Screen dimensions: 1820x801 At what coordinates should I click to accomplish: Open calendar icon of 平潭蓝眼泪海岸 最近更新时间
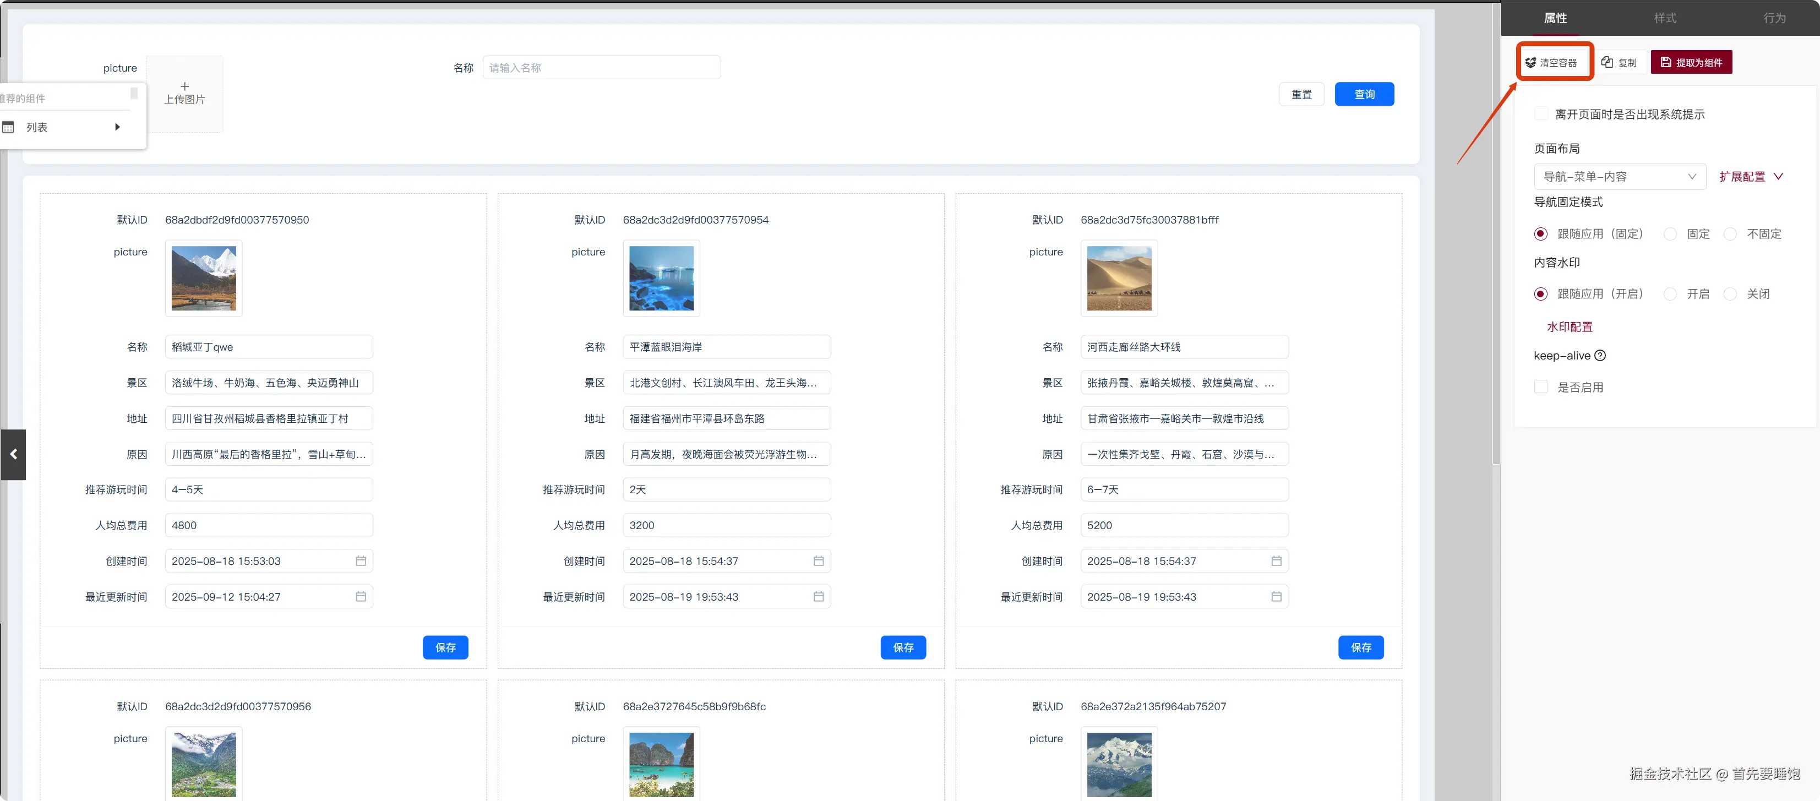pyautogui.click(x=818, y=597)
